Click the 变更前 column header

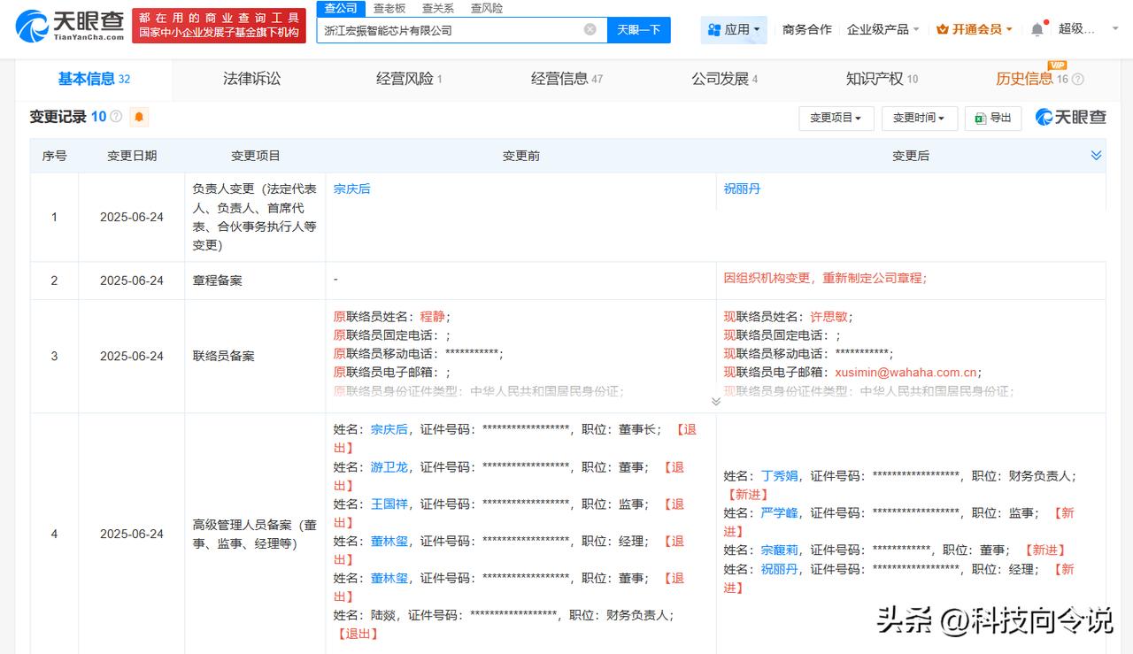(x=520, y=156)
